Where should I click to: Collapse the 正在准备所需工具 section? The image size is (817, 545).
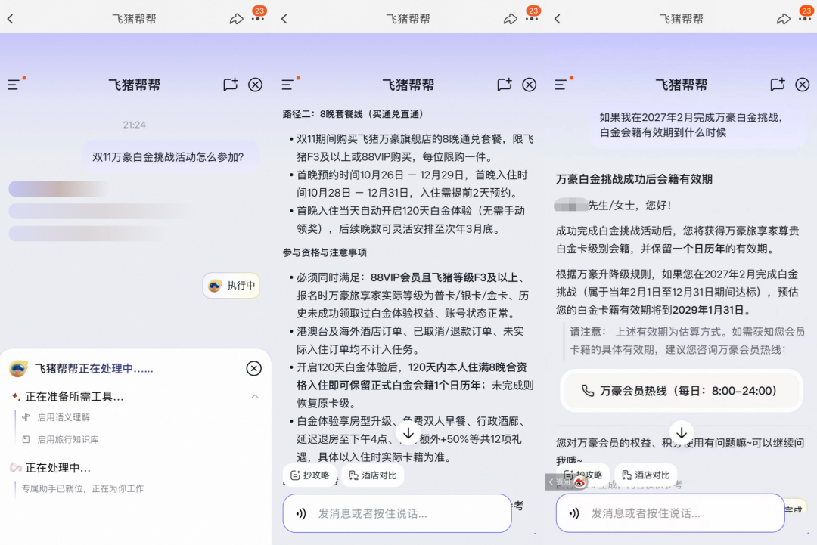coord(255,397)
